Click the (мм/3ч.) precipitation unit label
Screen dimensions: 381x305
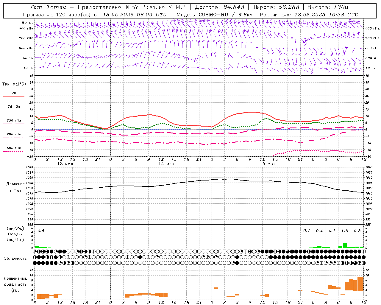click(x=15, y=228)
